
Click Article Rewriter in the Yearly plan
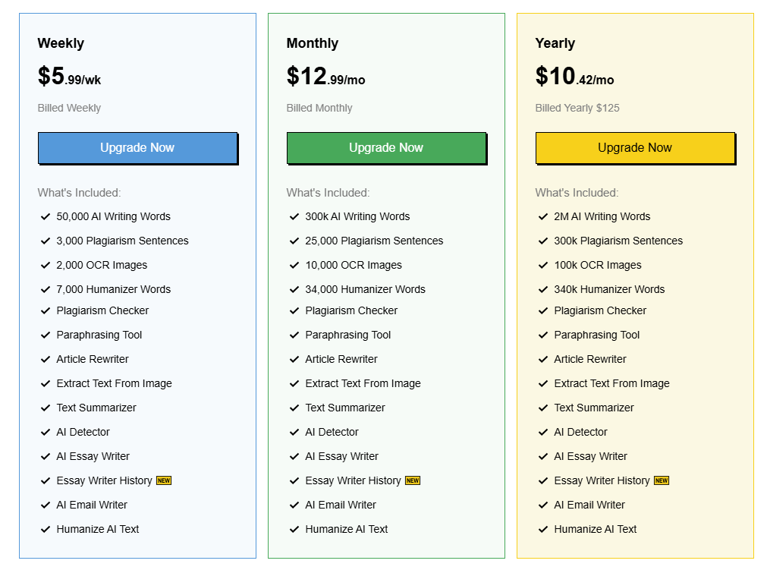pyautogui.click(x=590, y=359)
